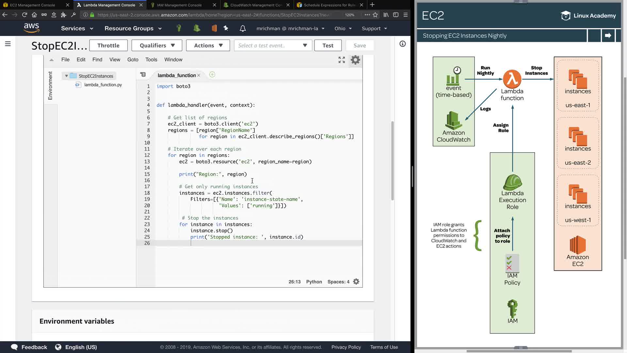Bookmark this page star icon
The width and height of the screenshot is (627, 353).
375,15
